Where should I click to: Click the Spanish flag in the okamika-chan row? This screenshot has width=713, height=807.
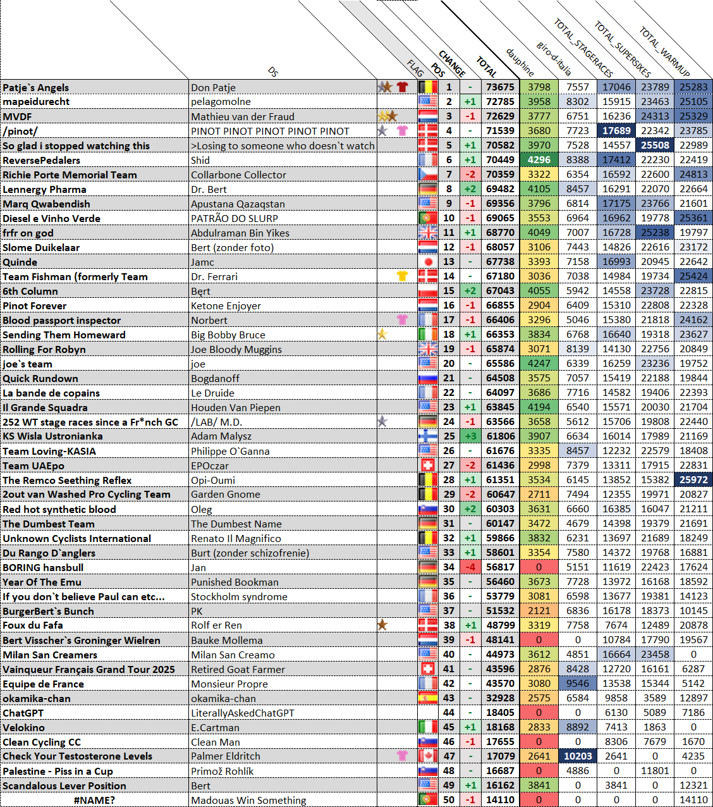[x=428, y=698]
